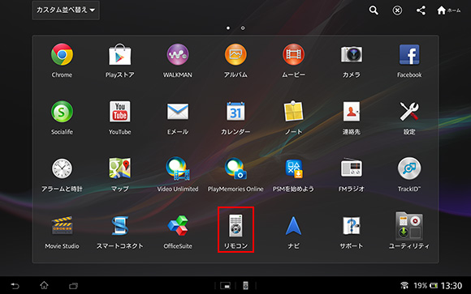
Task: Launch the YouTube app
Action: [x=120, y=117]
